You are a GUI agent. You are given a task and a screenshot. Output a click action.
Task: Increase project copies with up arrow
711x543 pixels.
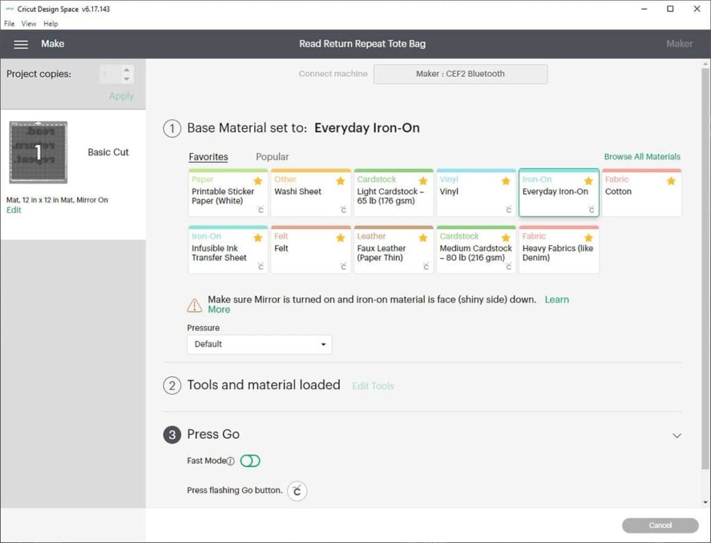(126, 70)
